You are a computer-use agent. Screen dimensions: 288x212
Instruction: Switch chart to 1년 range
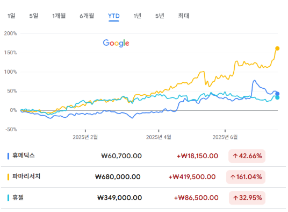click(137, 16)
